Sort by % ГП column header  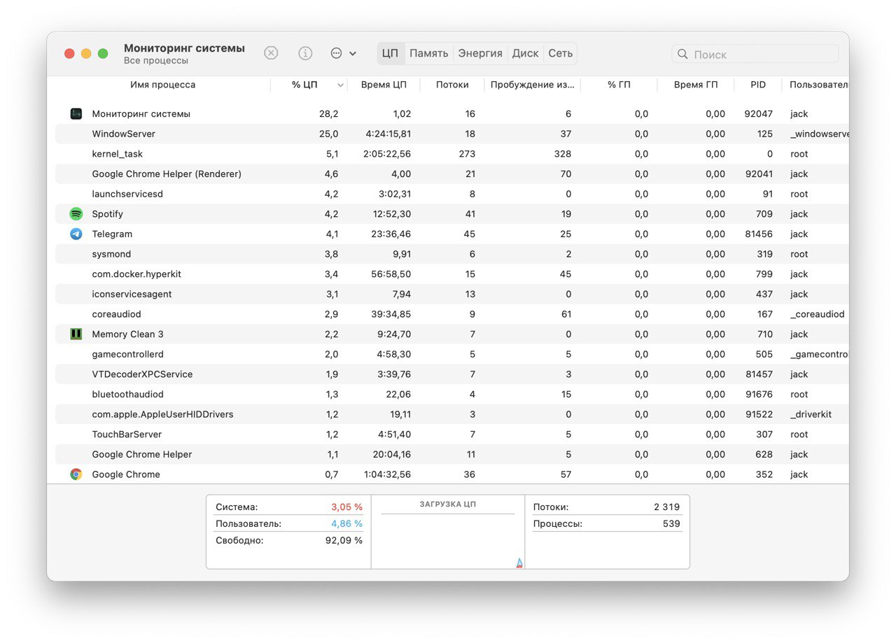tap(619, 85)
